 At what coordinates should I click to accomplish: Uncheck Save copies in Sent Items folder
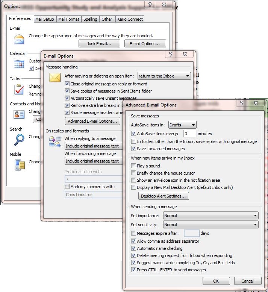coord(67,91)
